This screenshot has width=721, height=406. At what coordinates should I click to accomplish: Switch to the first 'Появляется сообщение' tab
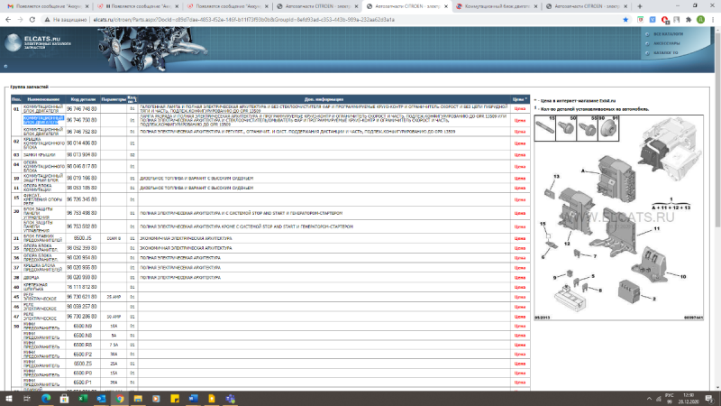tap(43, 5)
